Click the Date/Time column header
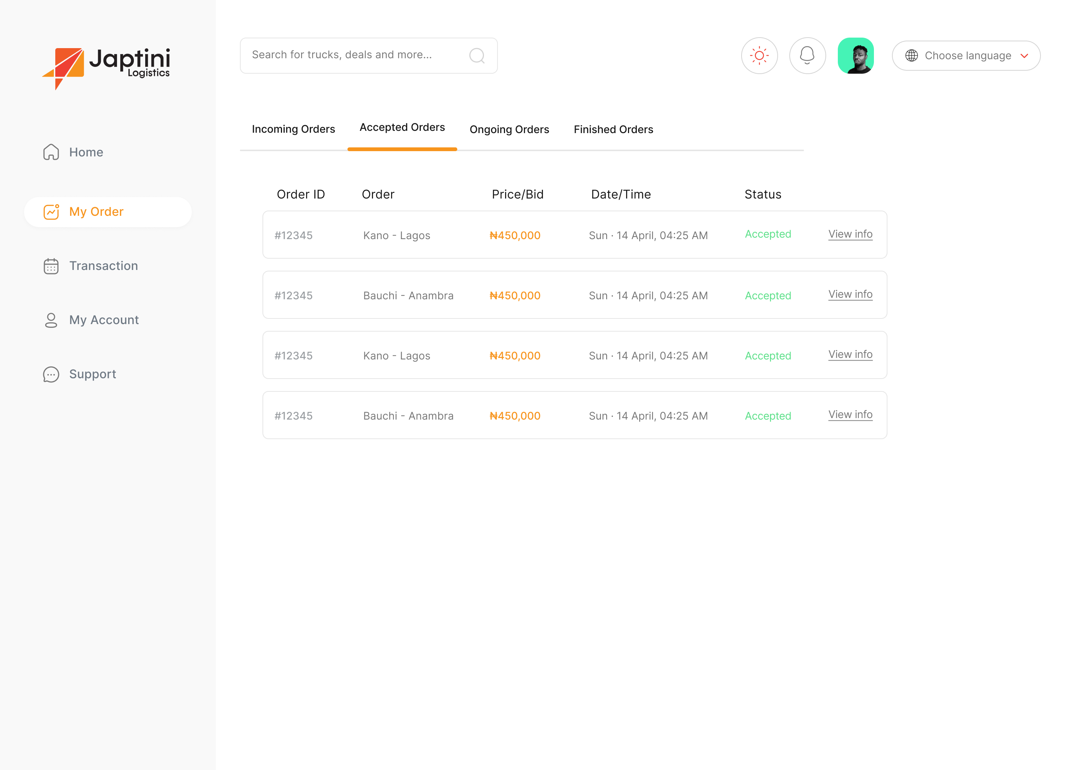This screenshot has width=1083, height=770. pyautogui.click(x=621, y=194)
